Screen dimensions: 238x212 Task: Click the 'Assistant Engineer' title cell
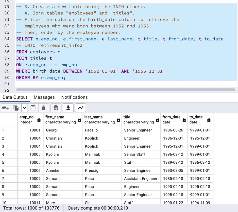[141, 179]
